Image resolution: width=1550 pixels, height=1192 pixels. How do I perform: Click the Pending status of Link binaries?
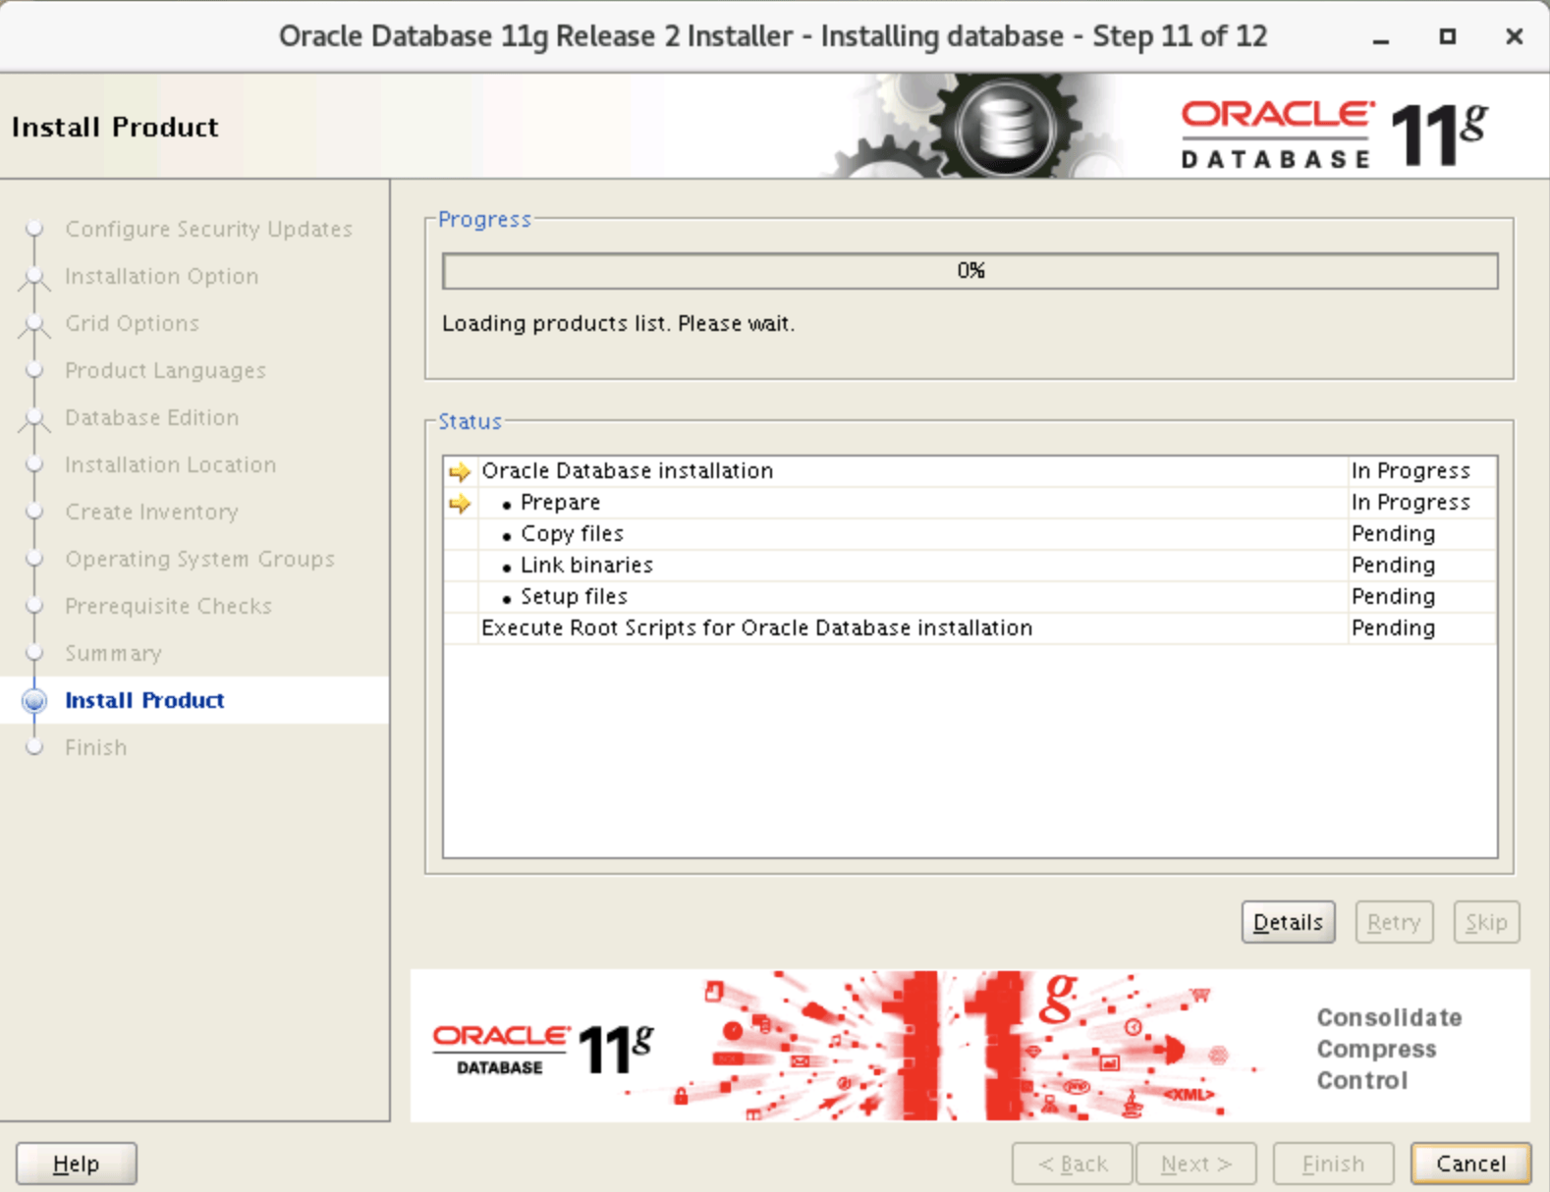1393,566
